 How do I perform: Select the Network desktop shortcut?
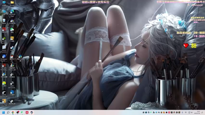pos(4,12)
